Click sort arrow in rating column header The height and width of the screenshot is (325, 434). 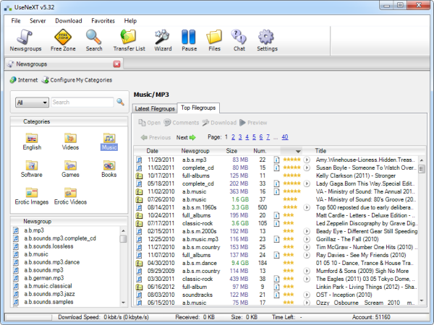[x=298, y=151]
